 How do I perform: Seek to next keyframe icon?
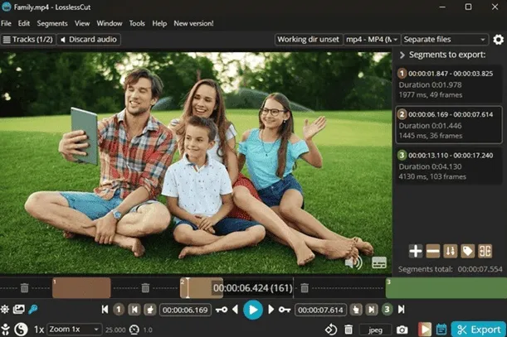[285, 310]
